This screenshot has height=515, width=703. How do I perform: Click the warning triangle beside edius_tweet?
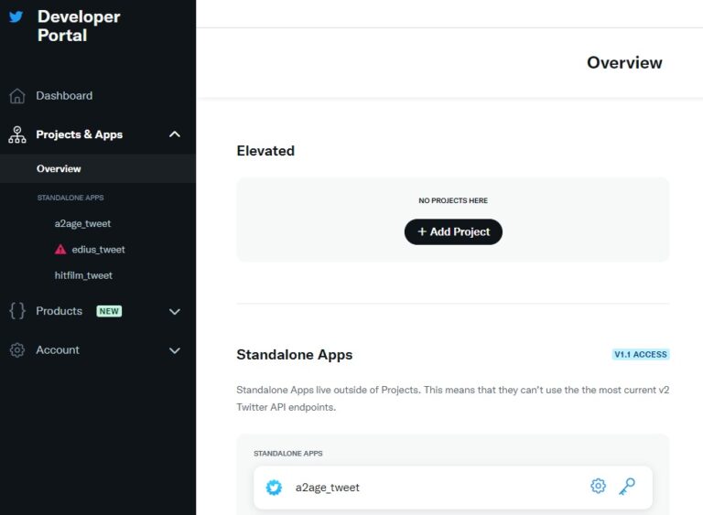60,250
